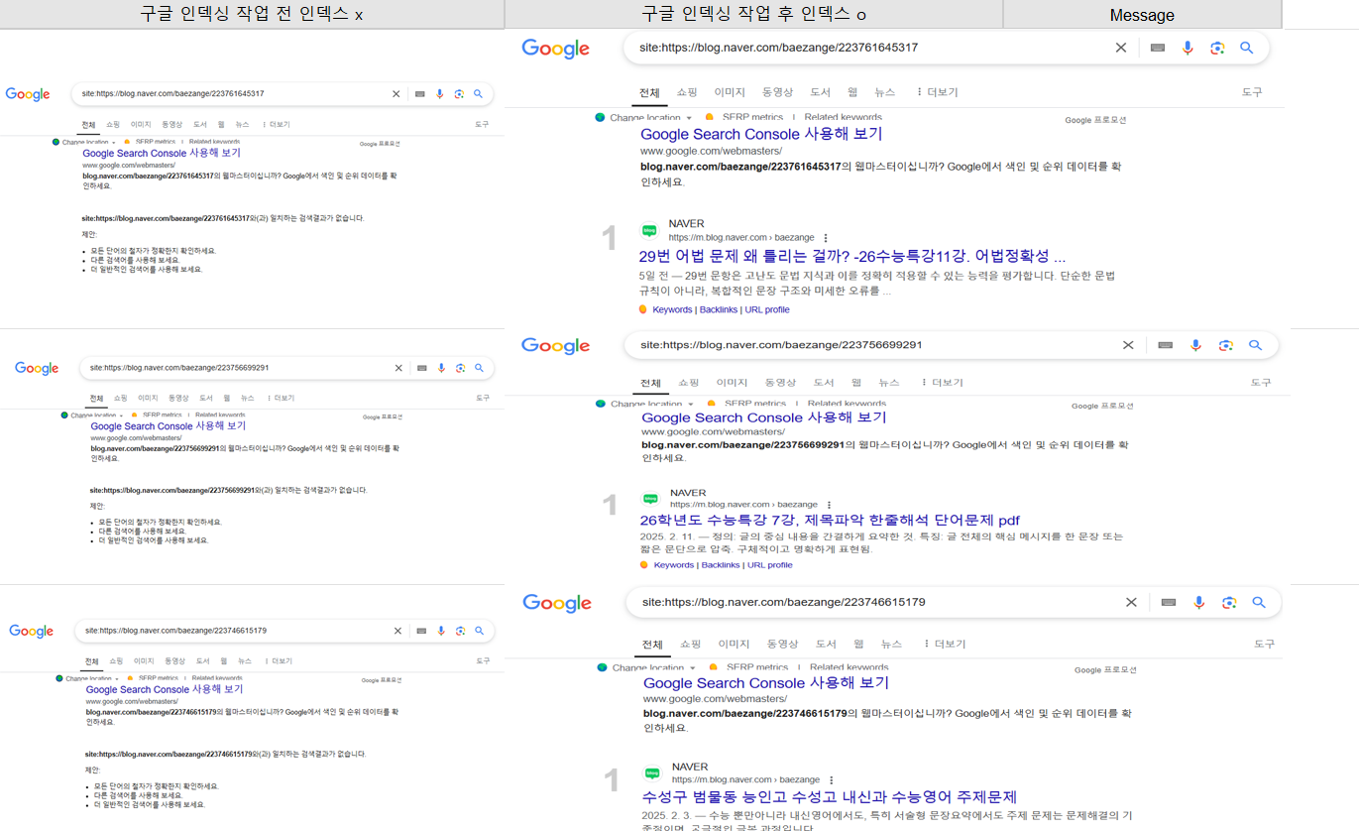Screen dimensions: 1359x831
Task: Expand 더보기 in the indexed 223761645317 search tabs
Action: [937, 92]
